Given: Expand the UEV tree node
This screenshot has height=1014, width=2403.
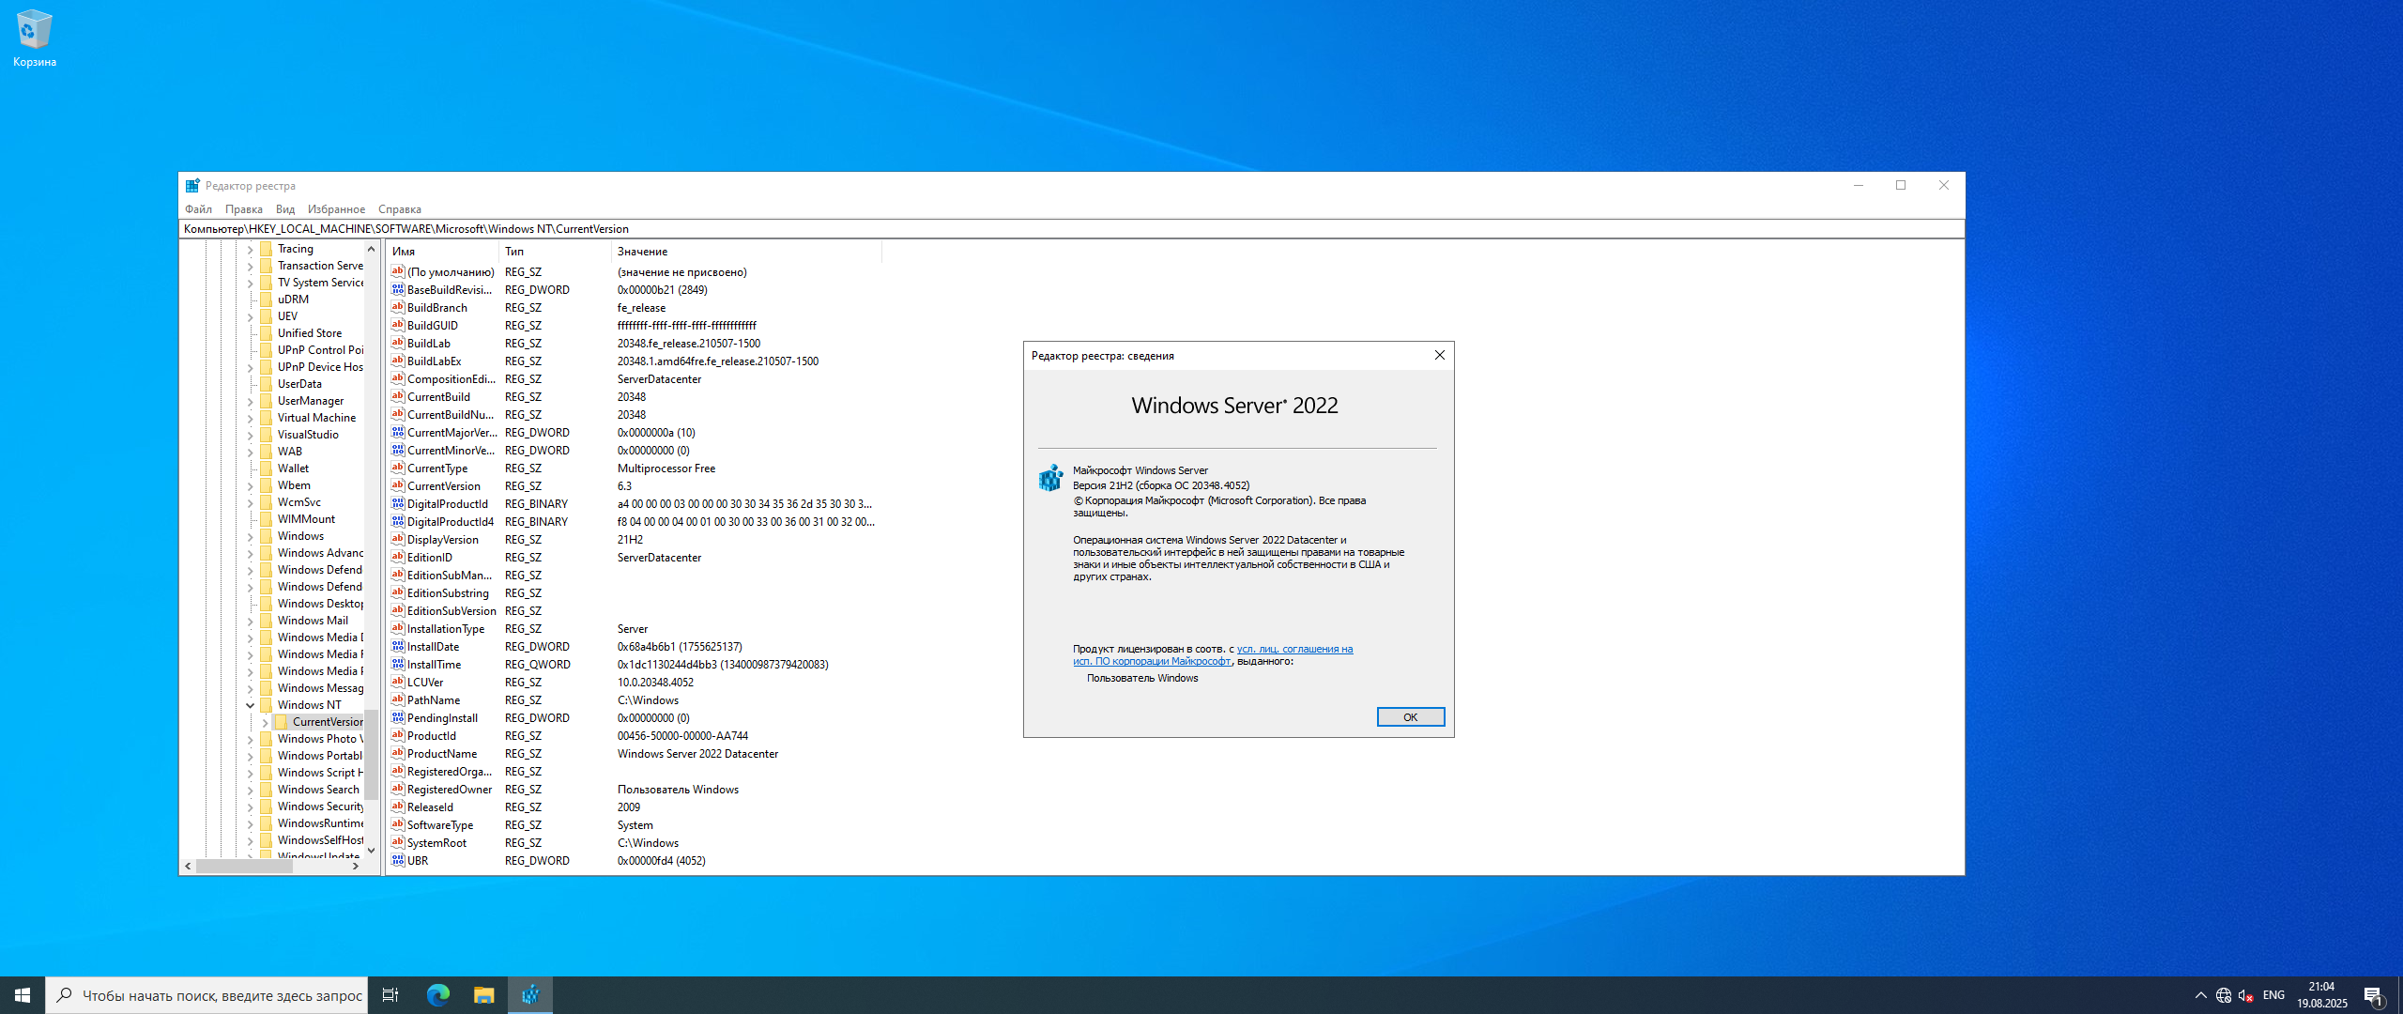Looking at the screenshot, I should pos(251,317).
